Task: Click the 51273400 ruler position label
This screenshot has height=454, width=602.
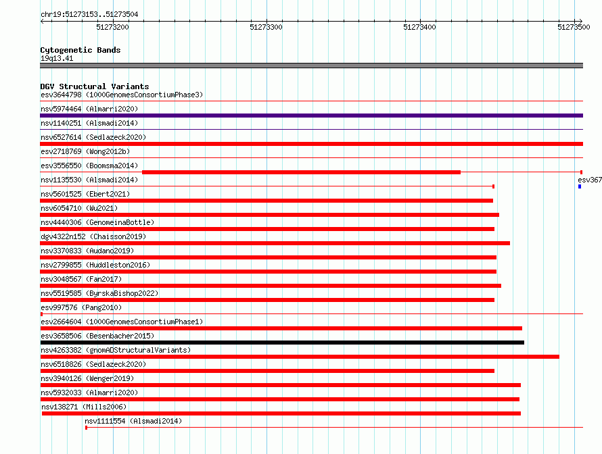Action: pos(419,27)
